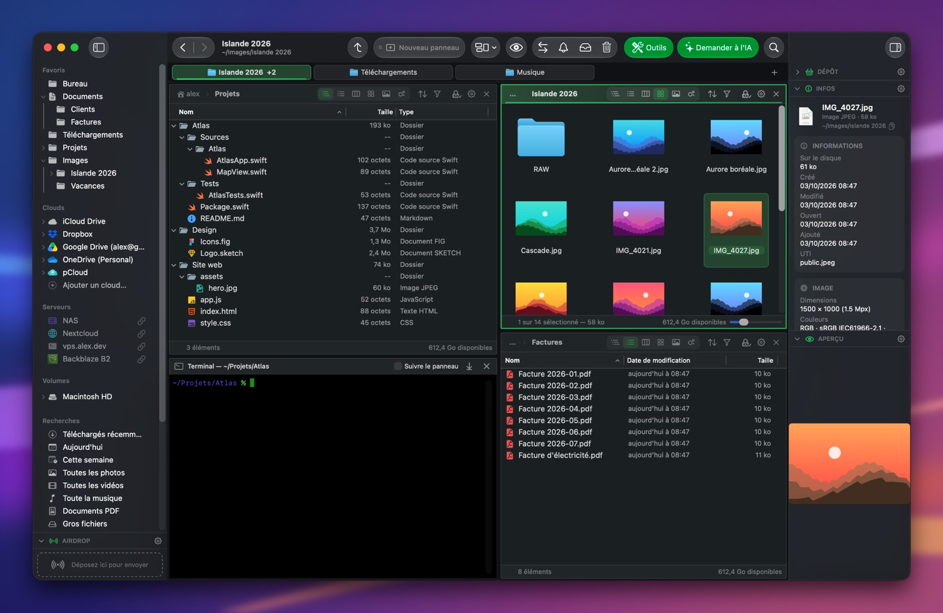Viewport: 943px width, 613px height.
Task: Click the link icon next to NAS
Action: [x=141, y=321]
